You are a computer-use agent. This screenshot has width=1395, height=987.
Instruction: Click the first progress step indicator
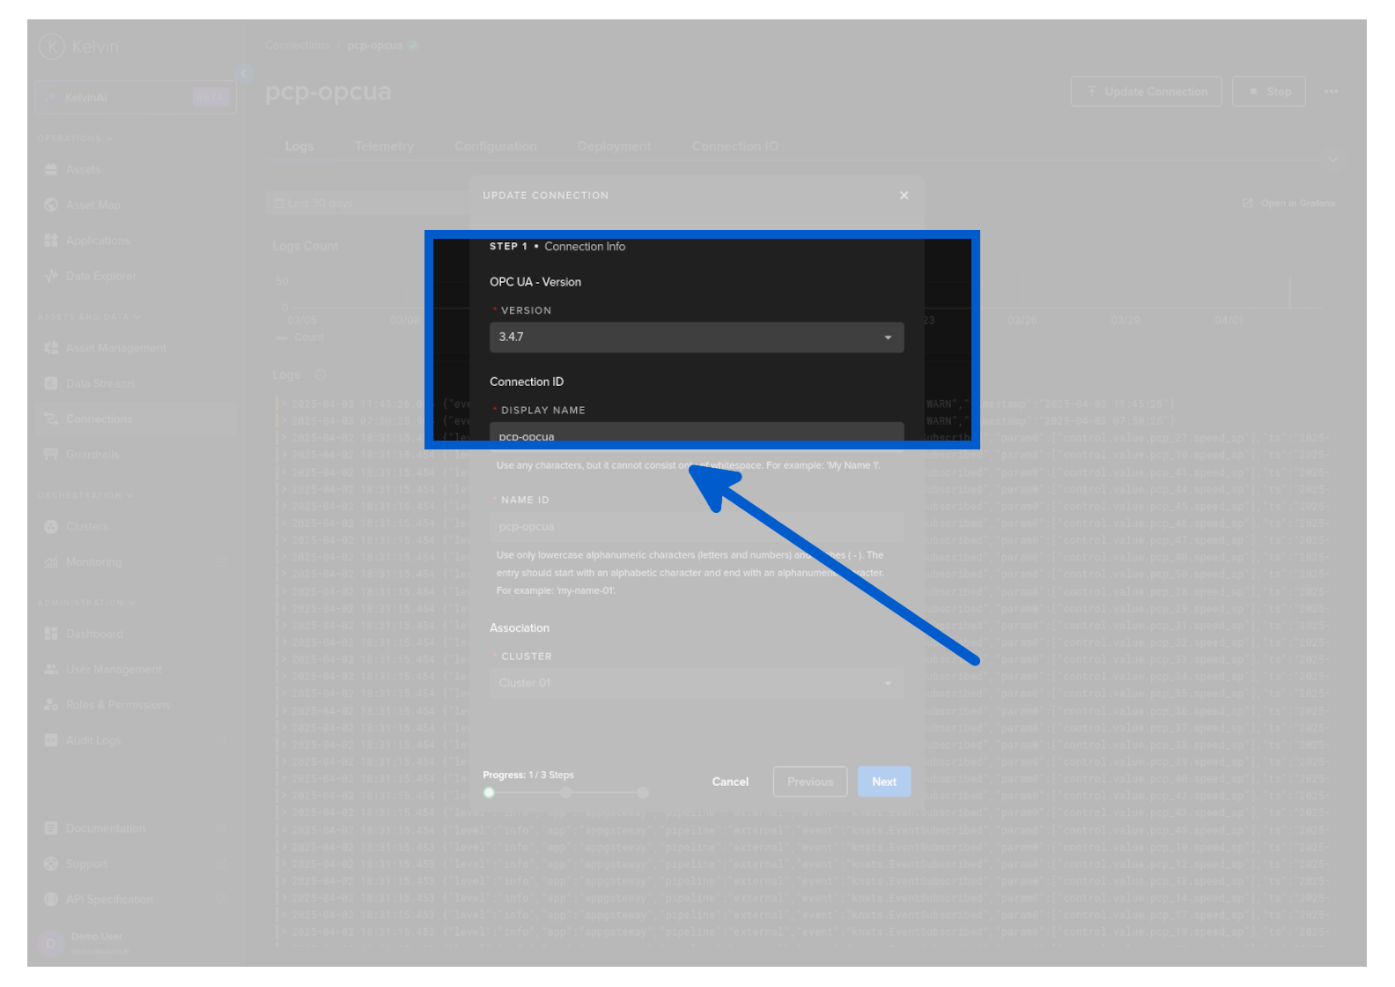pos(490,792)
